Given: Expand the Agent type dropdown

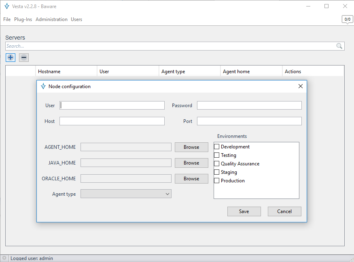Looking at the screenshot, I should [x=126, y=194].
